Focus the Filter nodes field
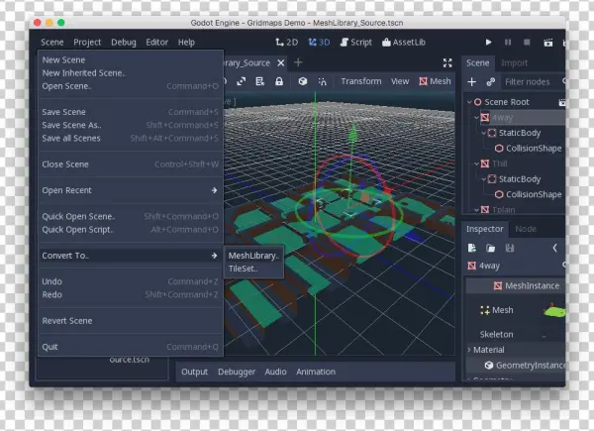This screenshot has width=594, height=431. pyautogui.click(x=535, y=82)
